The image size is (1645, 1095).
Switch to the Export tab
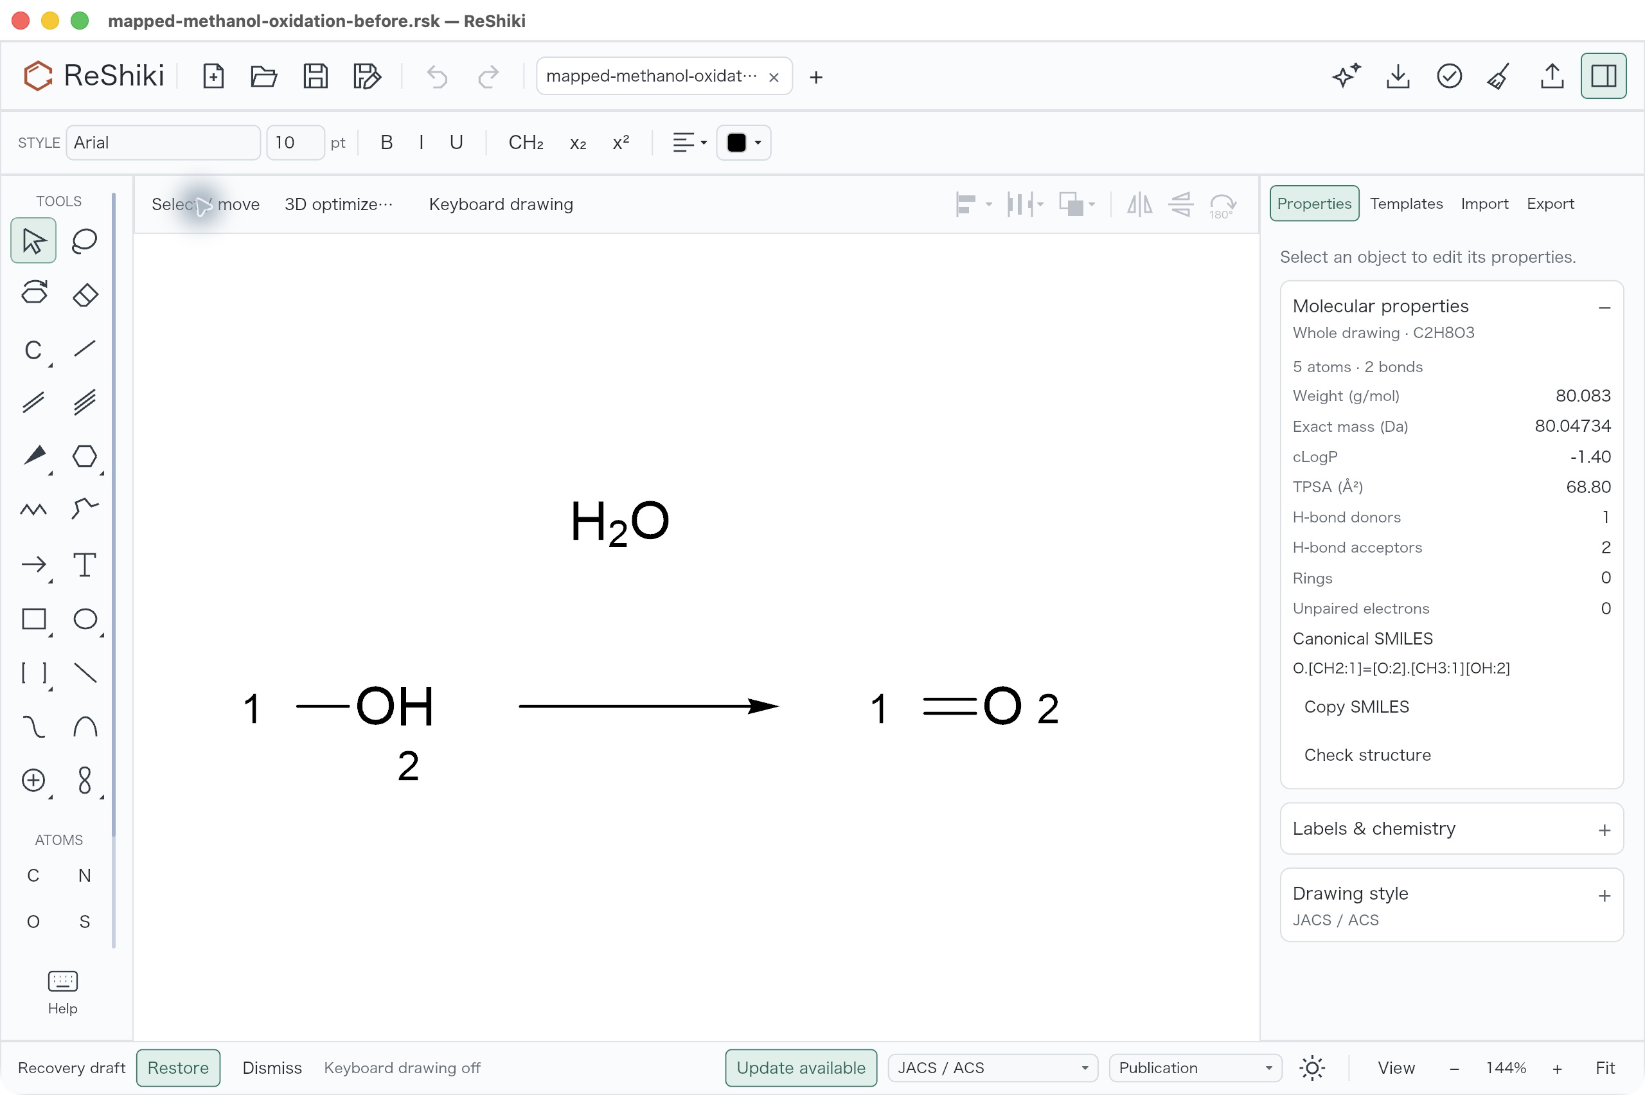click(x=1549, y=203)
